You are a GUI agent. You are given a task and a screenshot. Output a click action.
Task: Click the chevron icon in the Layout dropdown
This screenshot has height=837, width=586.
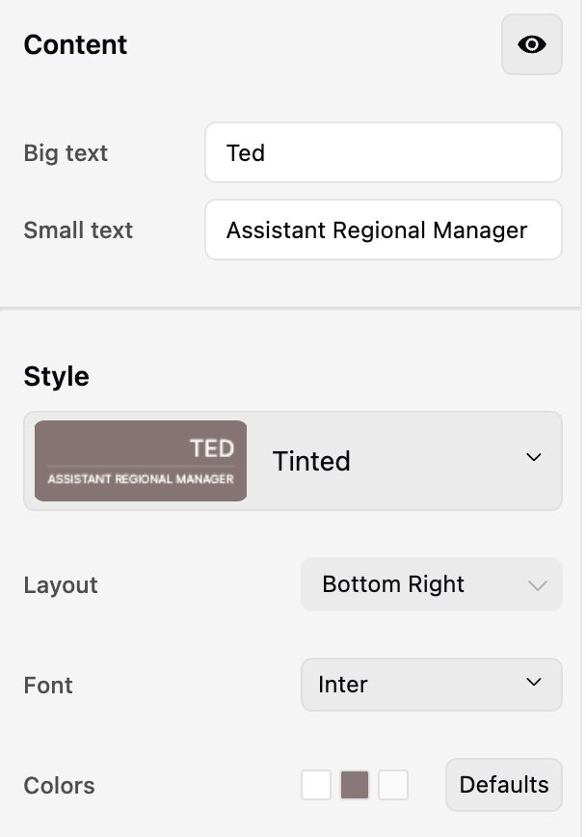click(537, 585)
